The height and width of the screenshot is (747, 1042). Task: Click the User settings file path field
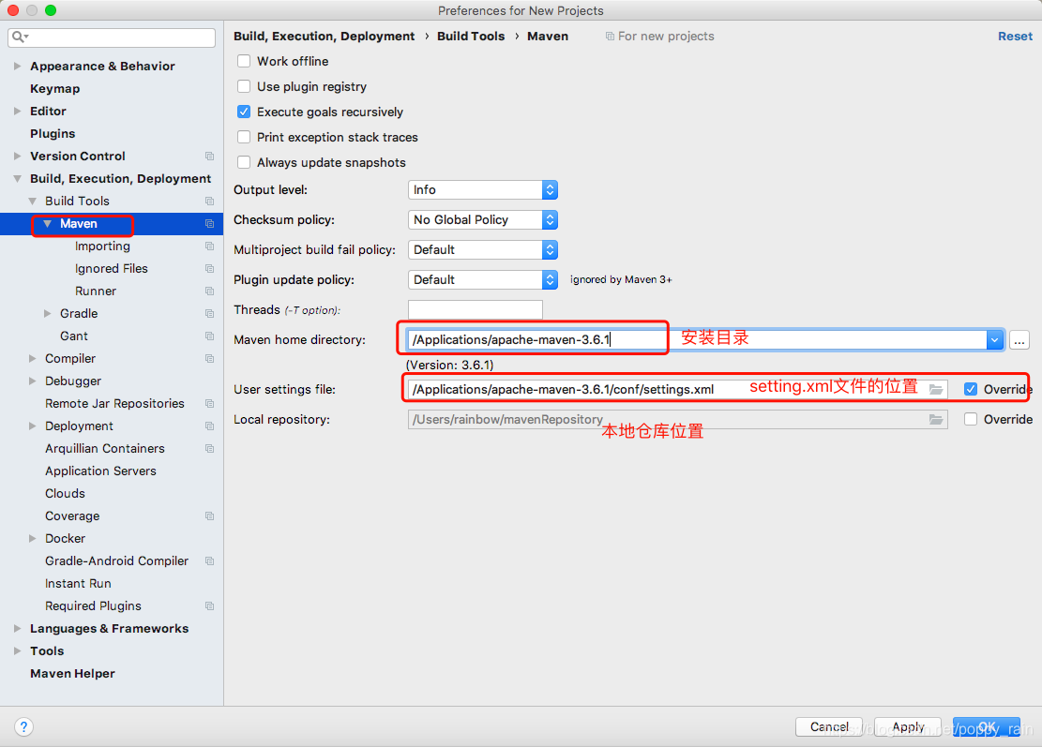click(677, 390)
